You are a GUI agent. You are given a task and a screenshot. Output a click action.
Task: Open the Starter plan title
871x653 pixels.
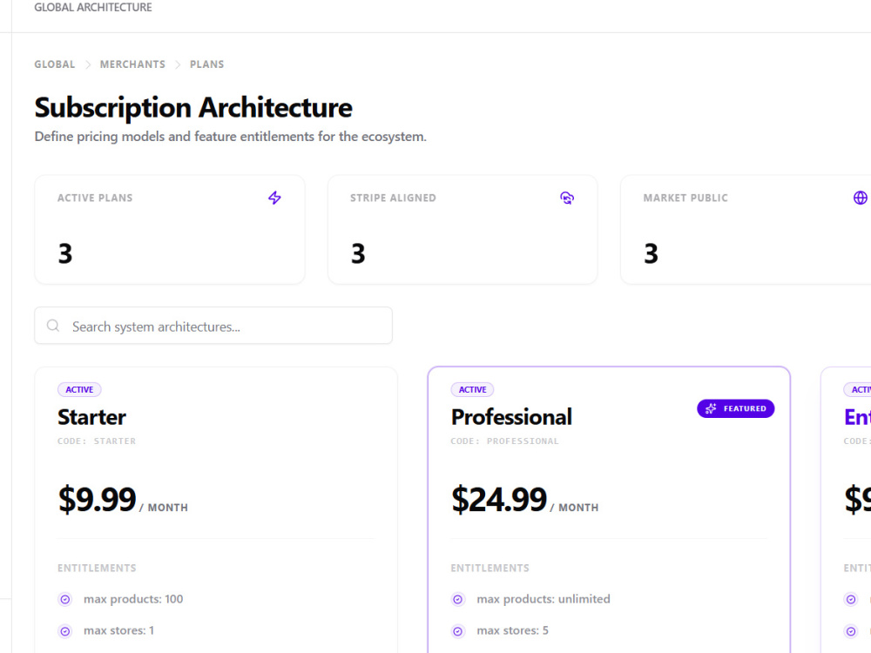tap(91, 417)
